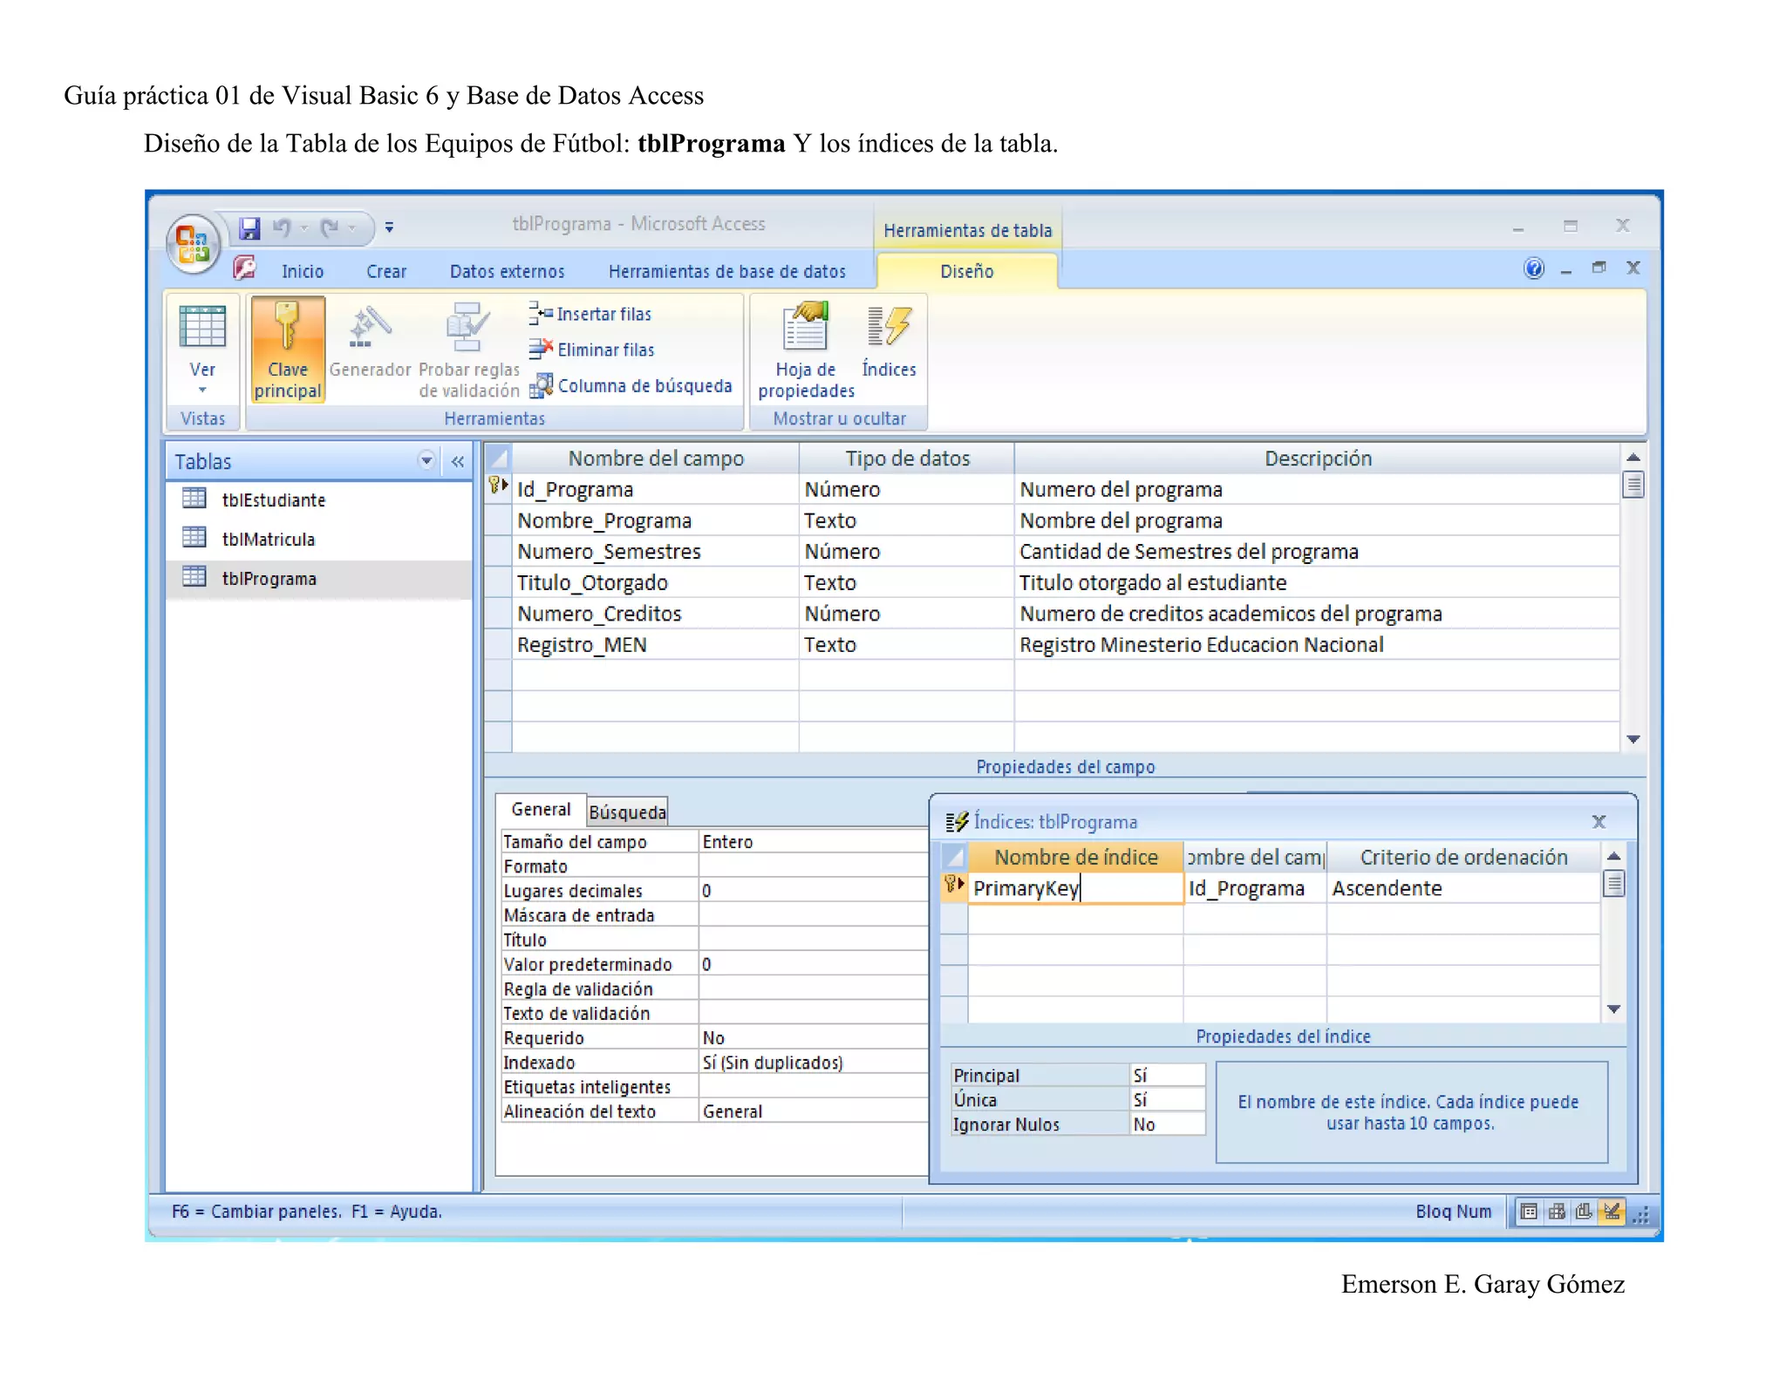This screenshot has height=1379, width=1786.
Task: Open Hoja de propiedades
Action: (806, 350)
